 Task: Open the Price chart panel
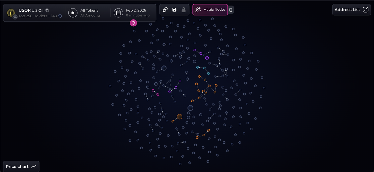click(x=21, y=166)
